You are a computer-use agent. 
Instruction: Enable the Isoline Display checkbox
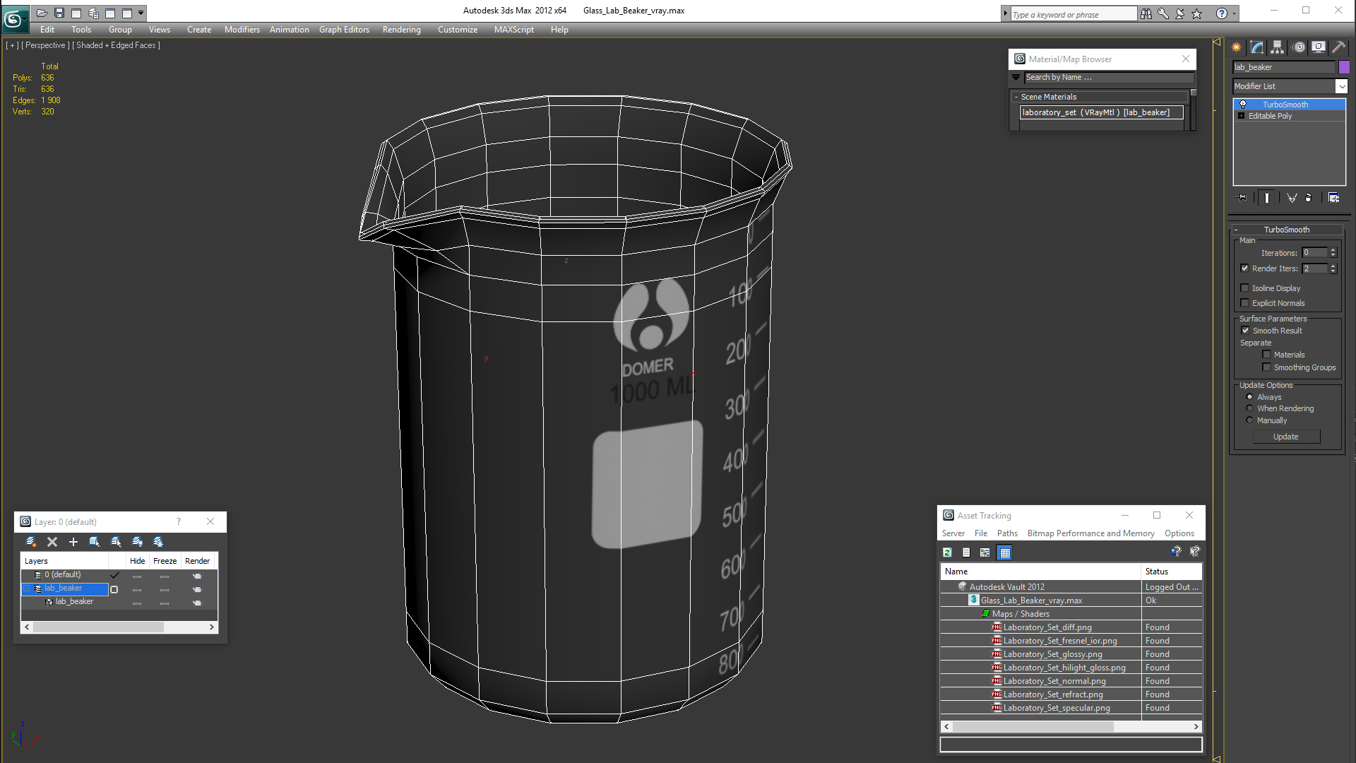(x=1245, y=288)
